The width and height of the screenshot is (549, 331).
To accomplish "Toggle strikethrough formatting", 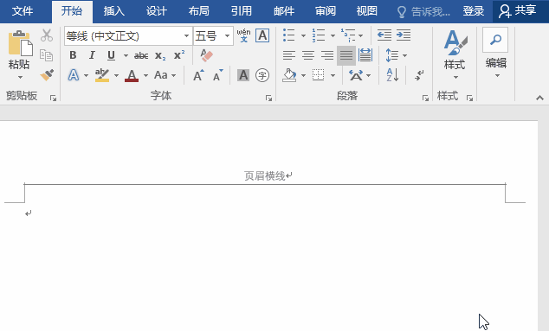I will [141, 55].
